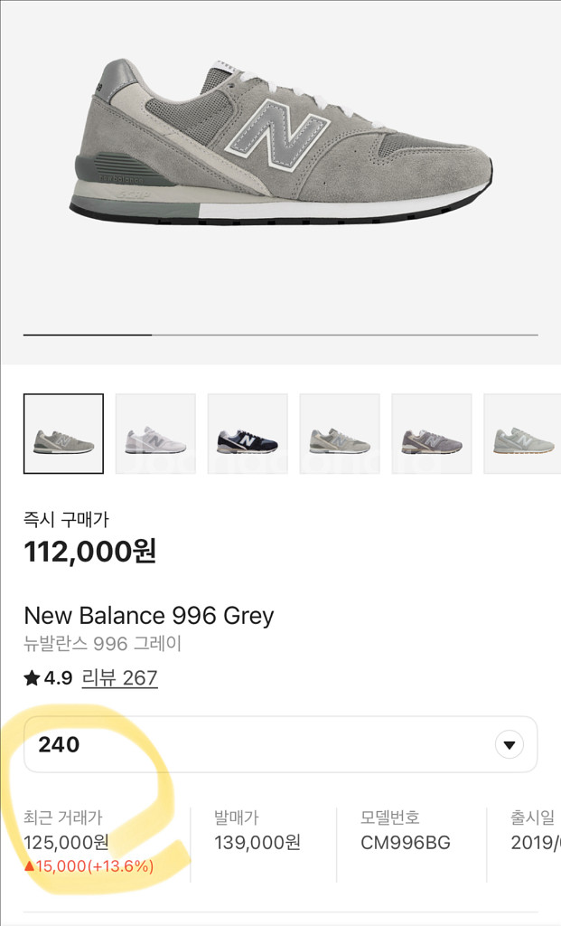Click the 출시일 release date info
The width and height of the screenshot is (561, 926).
(x=535, y=830)
